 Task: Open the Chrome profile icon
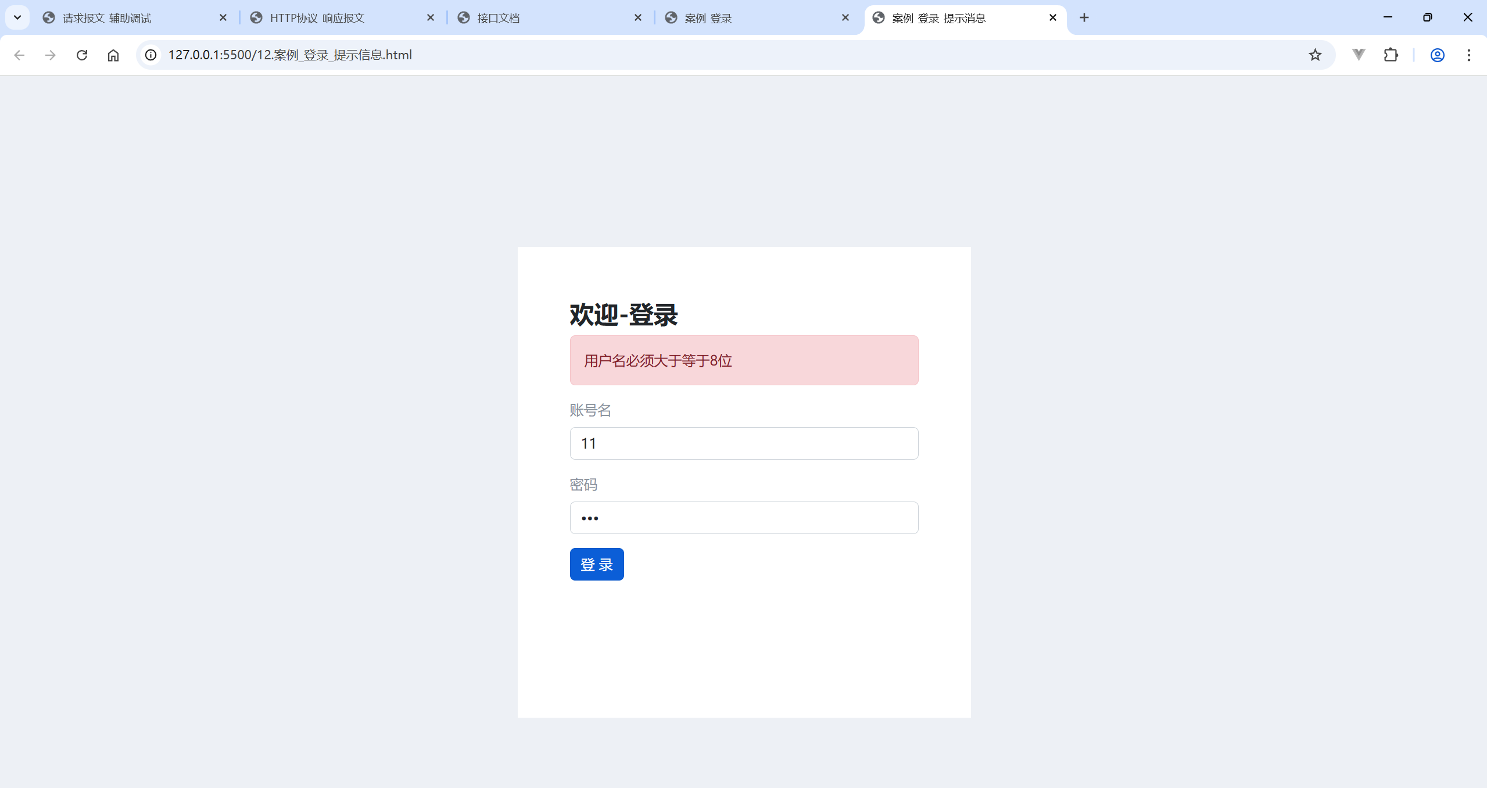point(1437,55)
